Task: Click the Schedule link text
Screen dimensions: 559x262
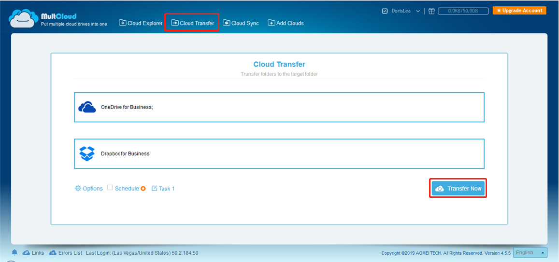Action: 127,189
